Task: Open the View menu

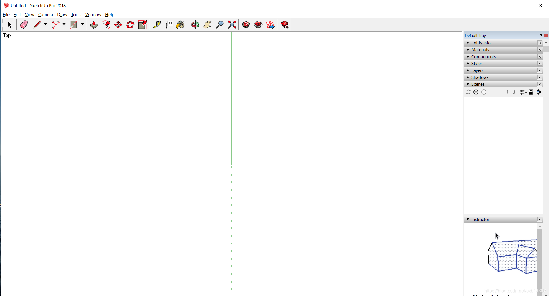Action: [x=29, y=15]
